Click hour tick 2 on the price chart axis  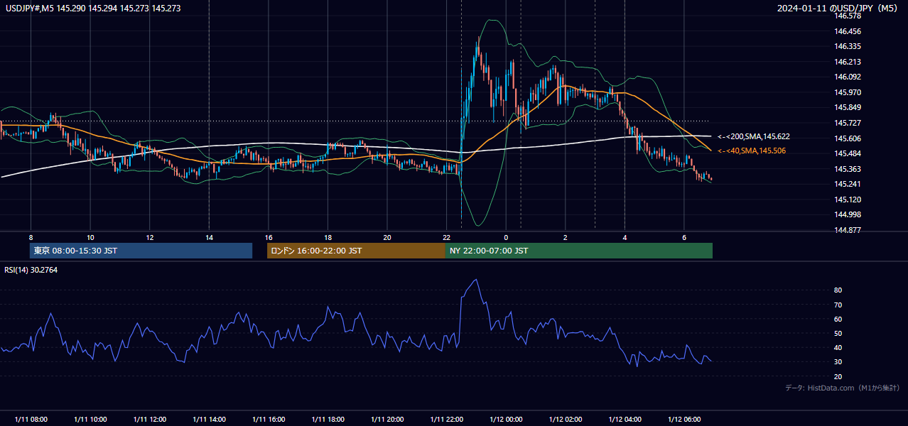[x=566, y=237]
